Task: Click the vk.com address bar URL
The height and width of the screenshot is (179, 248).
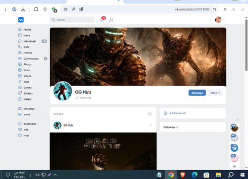Action: (192, 9)
